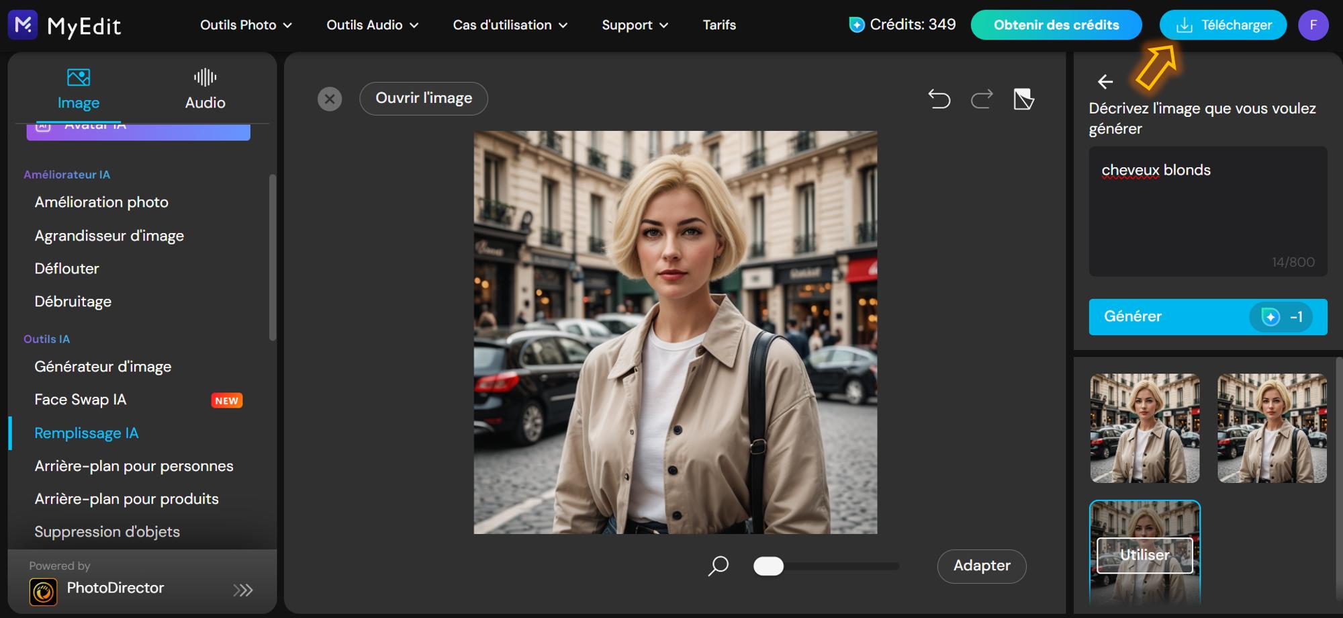Image resolution: width=1343 pixels, height=618 pixels.
Task: Switch to the Audio tab
Action: pos(205,89)
